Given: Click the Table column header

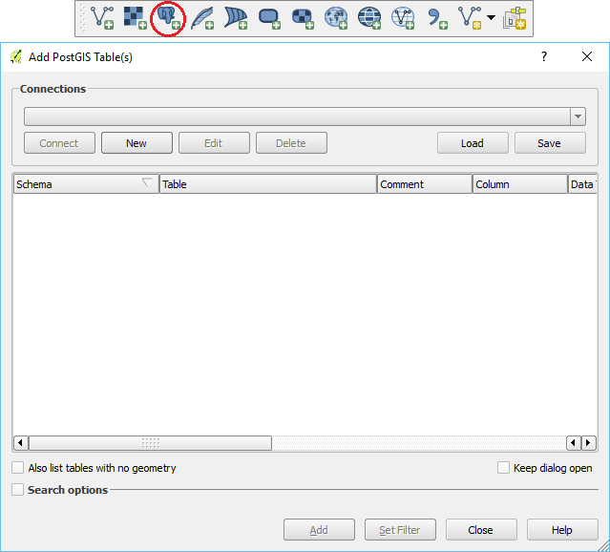Looking at the screenshot, I should tap(268, 184).
